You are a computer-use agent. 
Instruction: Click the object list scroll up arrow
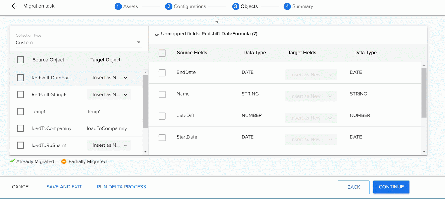145,72
